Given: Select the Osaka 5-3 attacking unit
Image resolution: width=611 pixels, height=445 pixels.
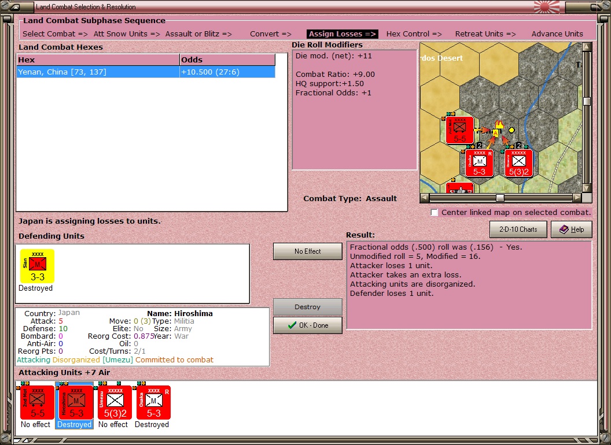Looking at the screenshot, I should (x=153, y=403).
